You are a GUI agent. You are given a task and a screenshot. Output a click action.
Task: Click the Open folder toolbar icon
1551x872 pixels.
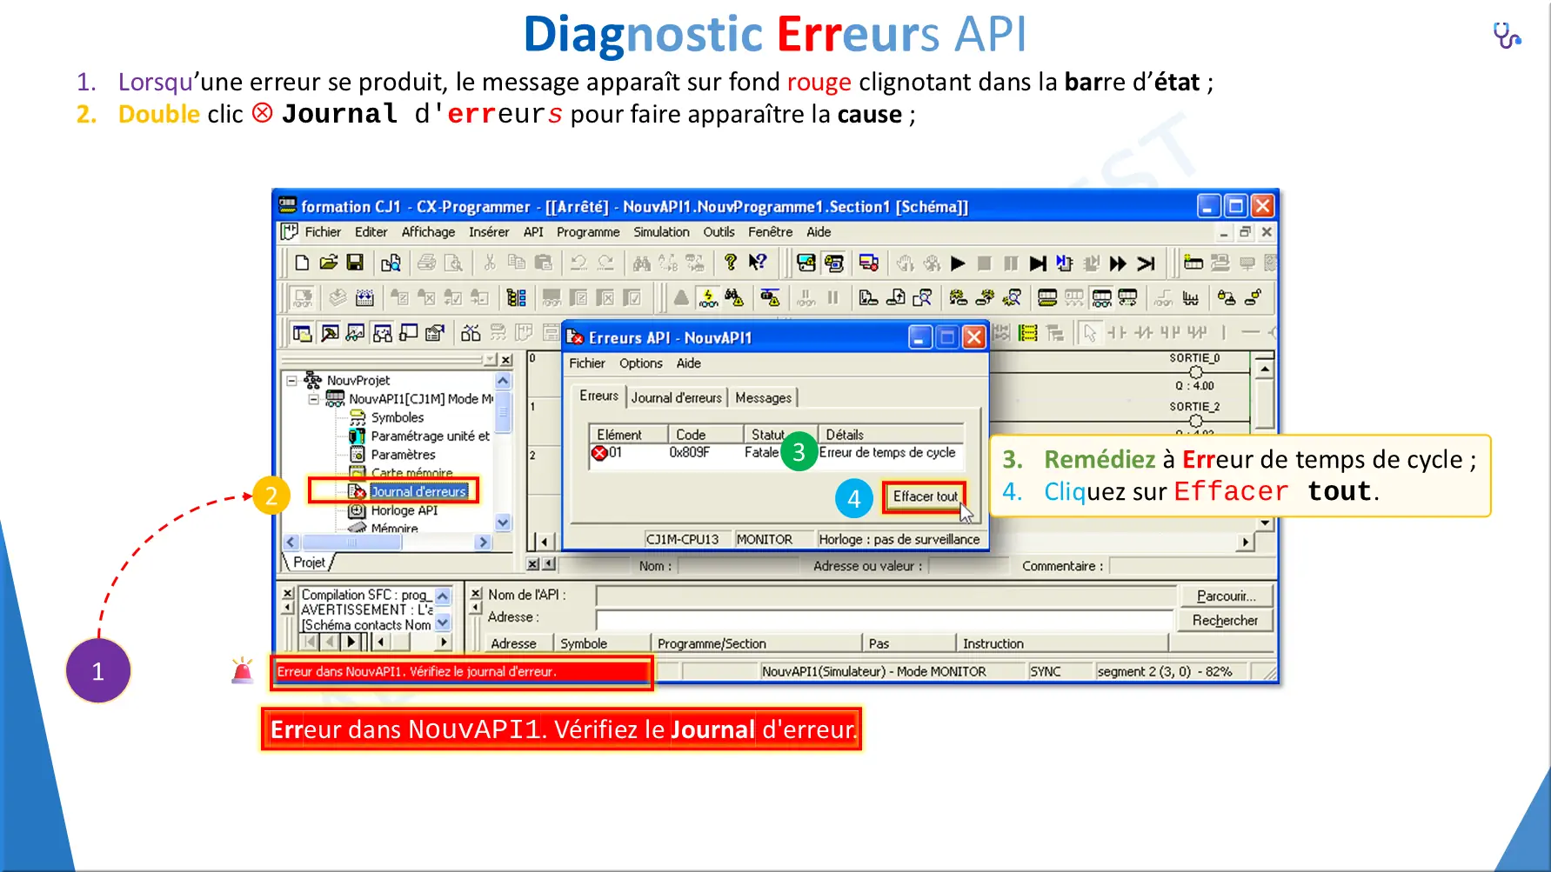click(328, 263)
